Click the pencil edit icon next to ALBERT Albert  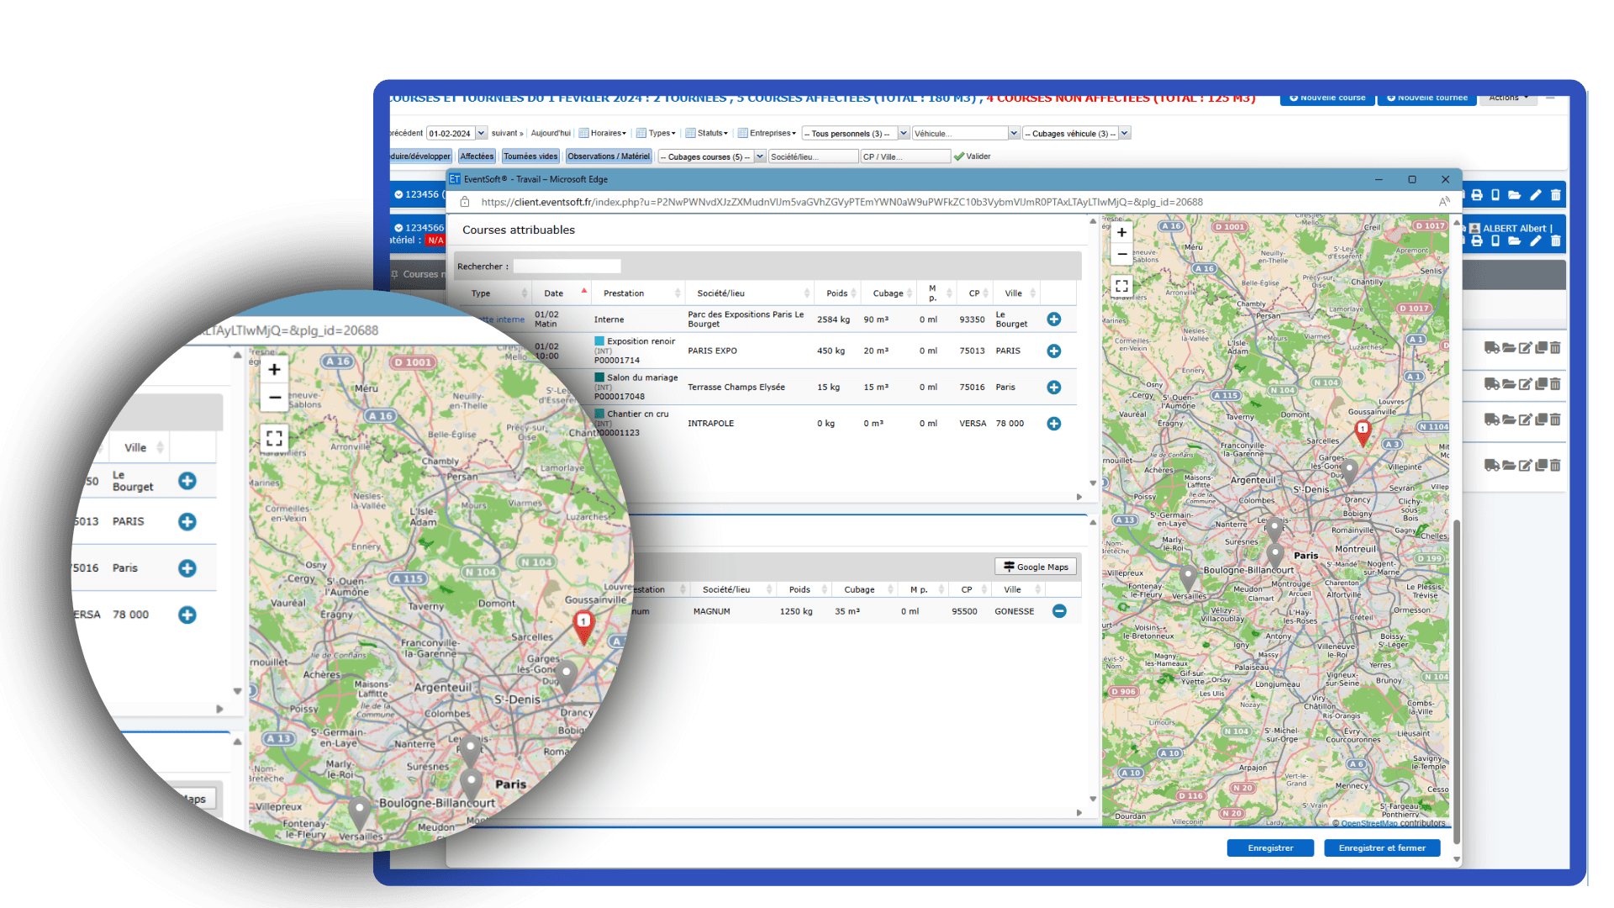[x=1536, y=241]
